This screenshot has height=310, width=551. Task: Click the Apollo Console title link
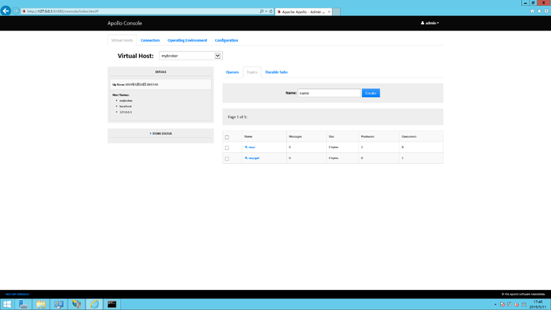coord(125,23)
